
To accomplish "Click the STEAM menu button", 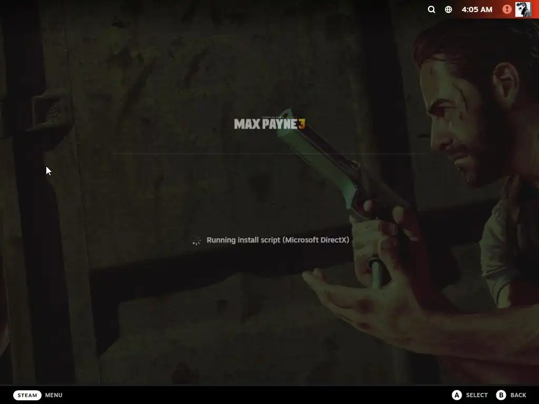I will point(27,395).
